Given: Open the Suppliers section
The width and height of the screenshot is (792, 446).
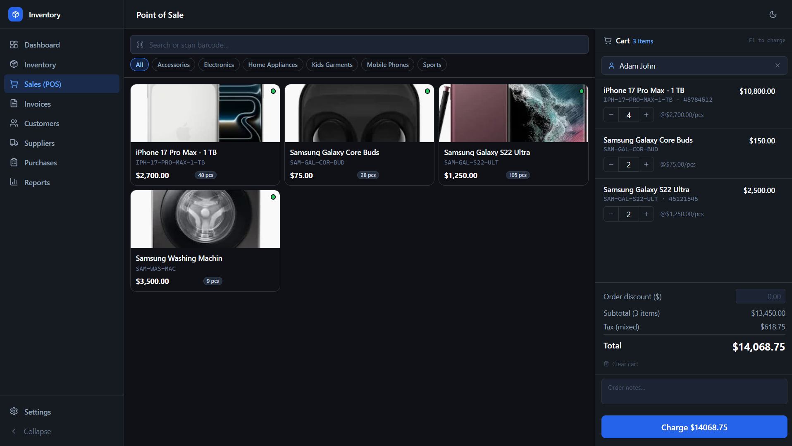Looking at the screenshot, I should [x=62, y=143].
